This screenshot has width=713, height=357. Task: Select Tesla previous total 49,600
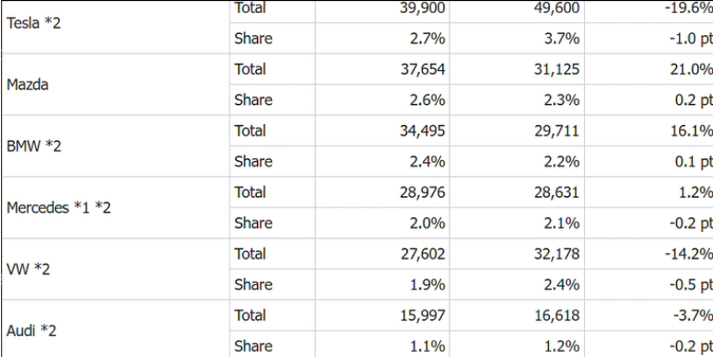click(557, 8)
